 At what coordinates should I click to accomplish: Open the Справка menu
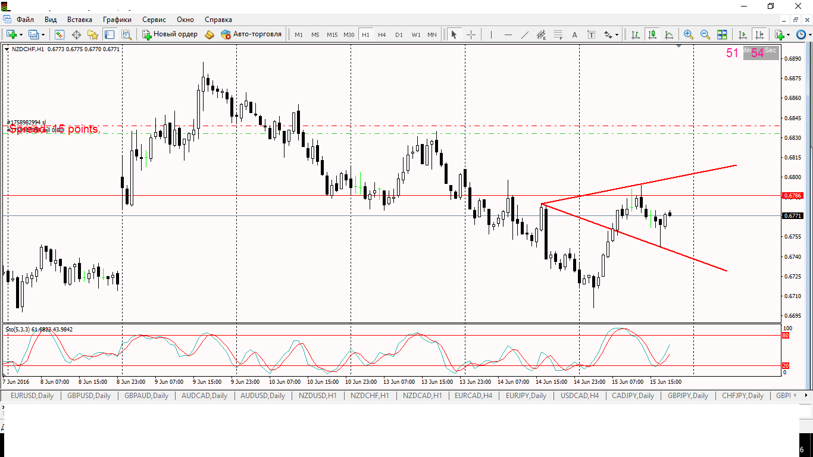tap(218, 20)
